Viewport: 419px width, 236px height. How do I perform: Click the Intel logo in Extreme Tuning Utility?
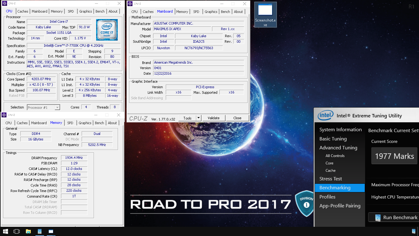point(326,116)
